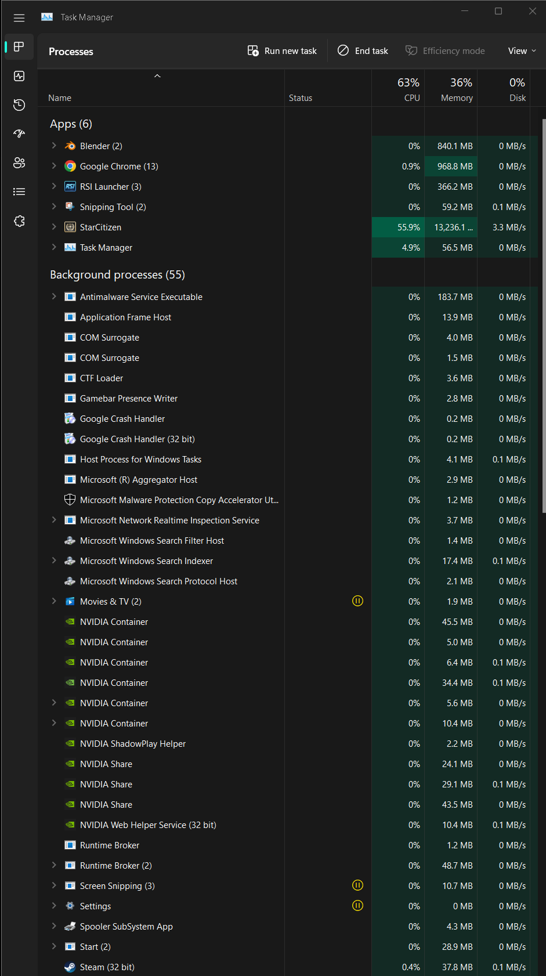546x976 pixels.
Task: Click the suspended status icon for Settings
Action: tap(358, 905)
